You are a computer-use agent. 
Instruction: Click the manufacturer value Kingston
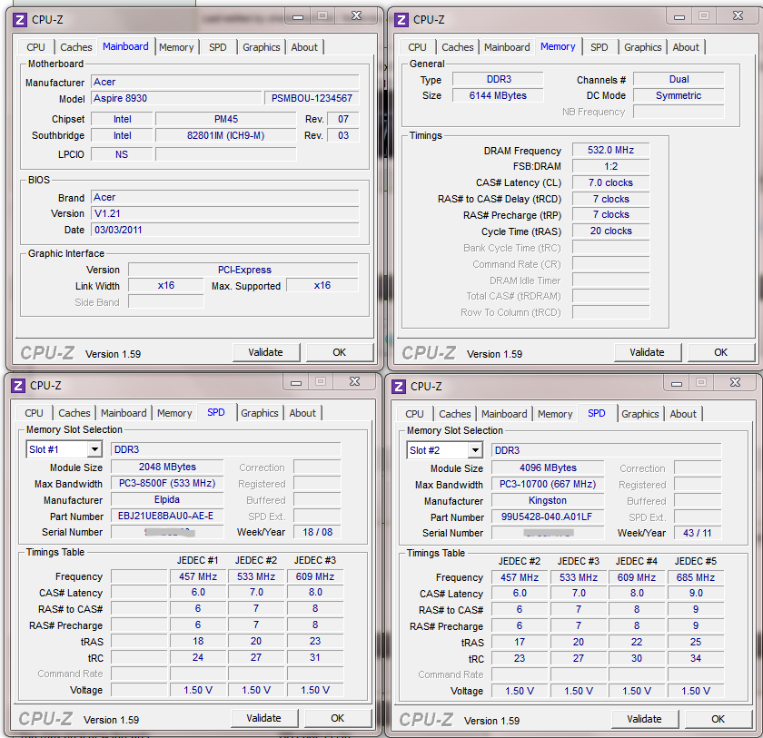tap(548, 500)
